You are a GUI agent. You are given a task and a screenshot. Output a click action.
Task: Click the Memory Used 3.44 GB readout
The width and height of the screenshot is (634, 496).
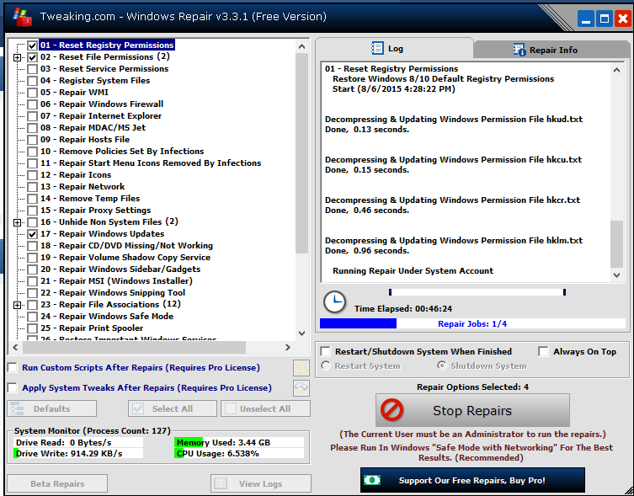point(239,442)
